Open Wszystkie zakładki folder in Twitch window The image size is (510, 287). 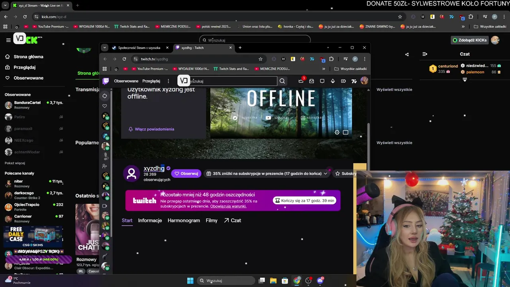point(351,69)
